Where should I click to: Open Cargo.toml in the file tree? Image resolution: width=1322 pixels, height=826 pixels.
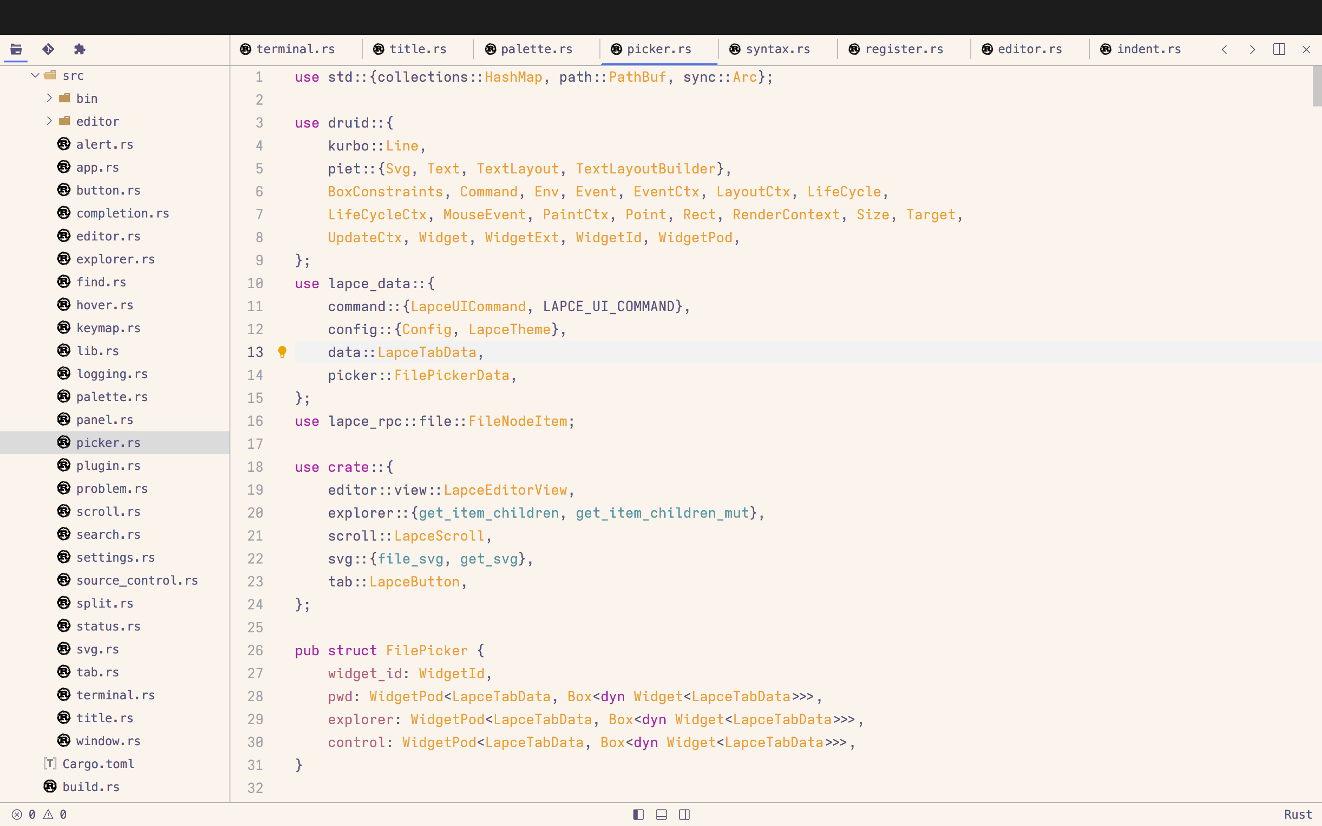coord(98,764)
